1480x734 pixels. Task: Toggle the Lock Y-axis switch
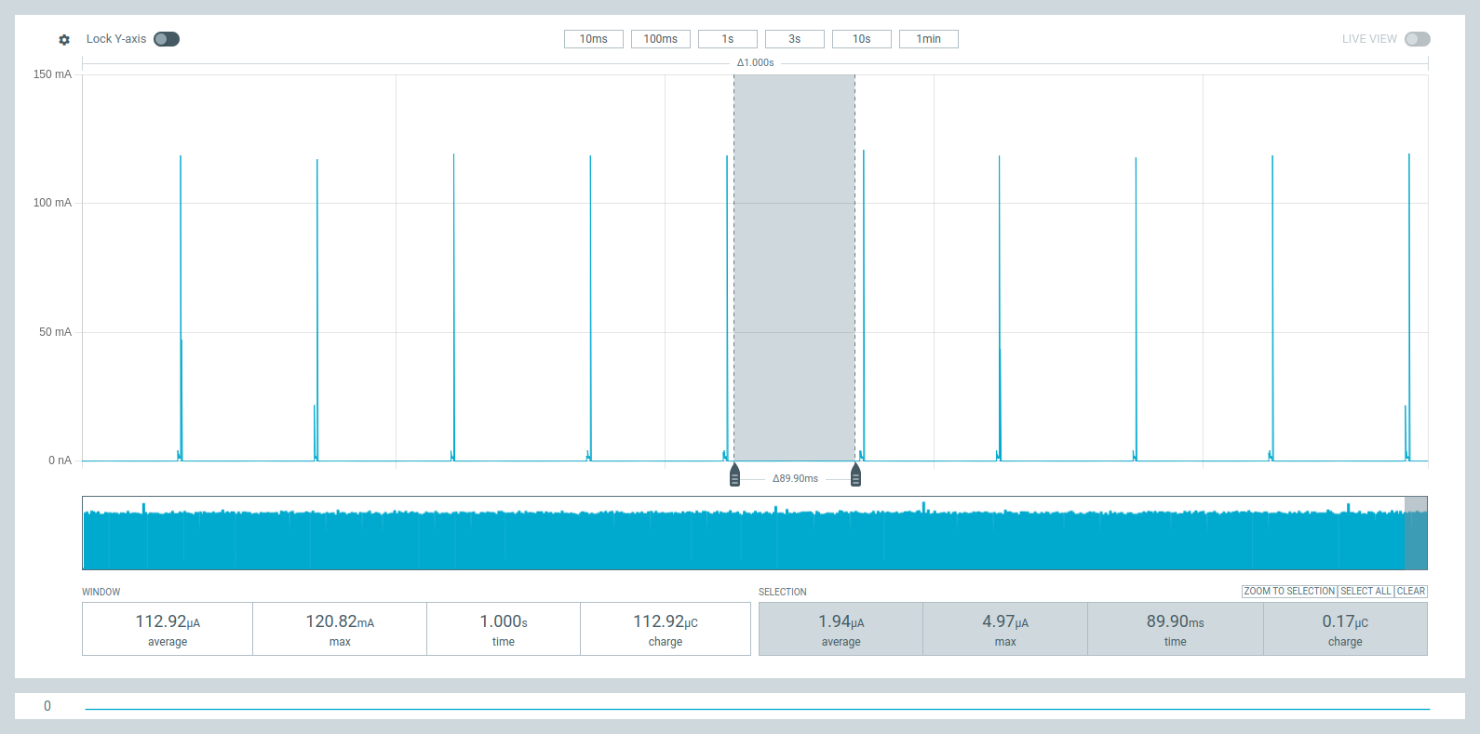pyautogui.click(x=167, y=39)
